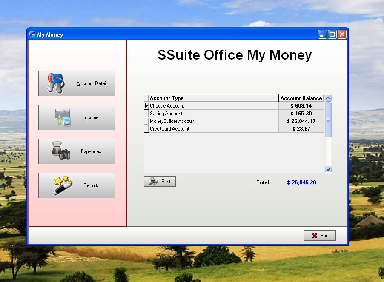The image size is (384, 282).
Task: Click the My Money title bar app icon
Action: (x=32, y=34)
